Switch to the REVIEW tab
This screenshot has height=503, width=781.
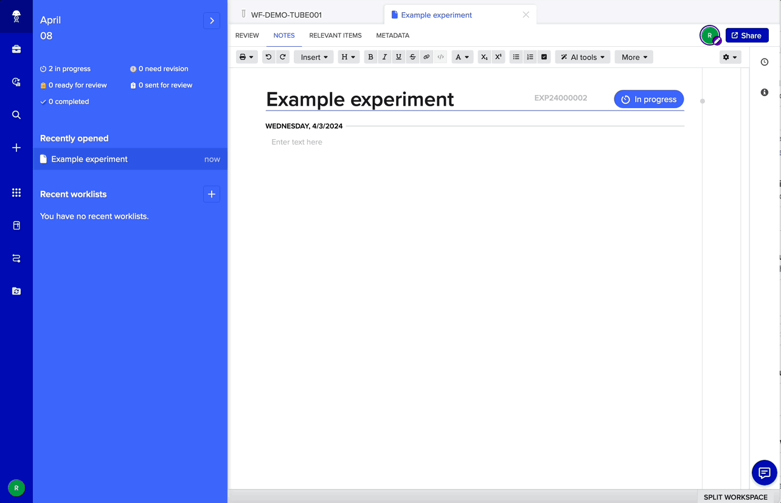point(247,35)
